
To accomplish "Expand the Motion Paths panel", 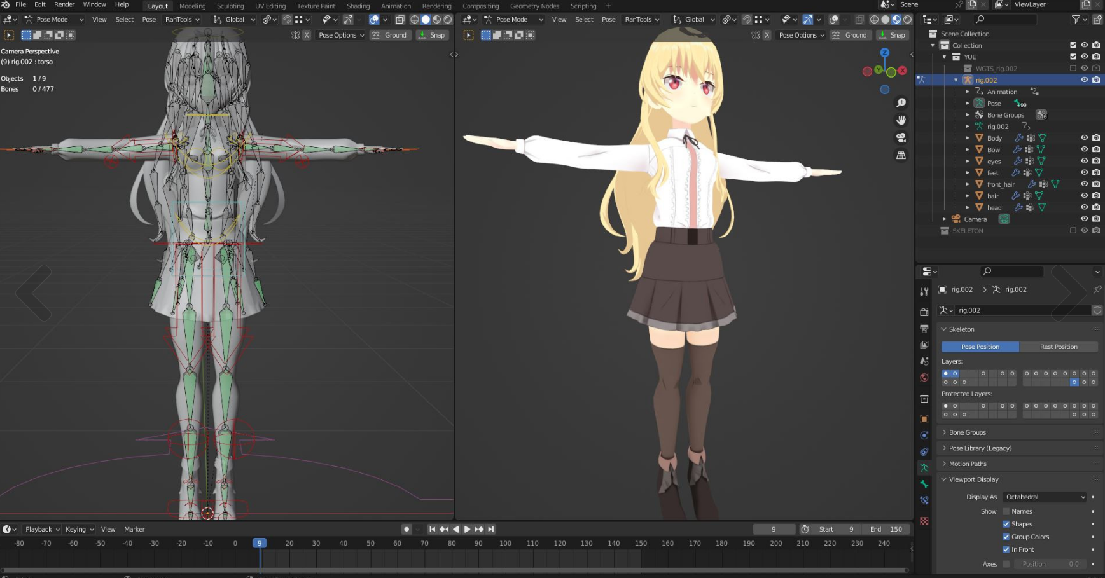I will [967, 464].
